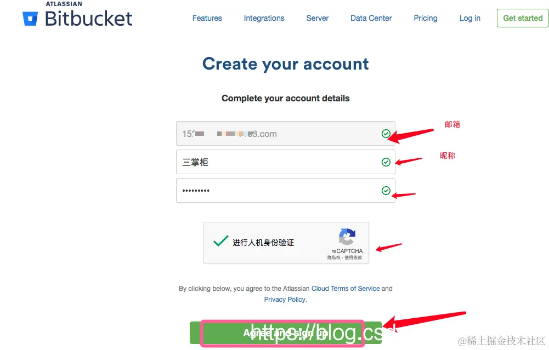Focus the password input field

(286, 190)
